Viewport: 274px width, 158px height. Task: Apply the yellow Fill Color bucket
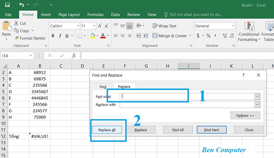(x=93, y=36)
